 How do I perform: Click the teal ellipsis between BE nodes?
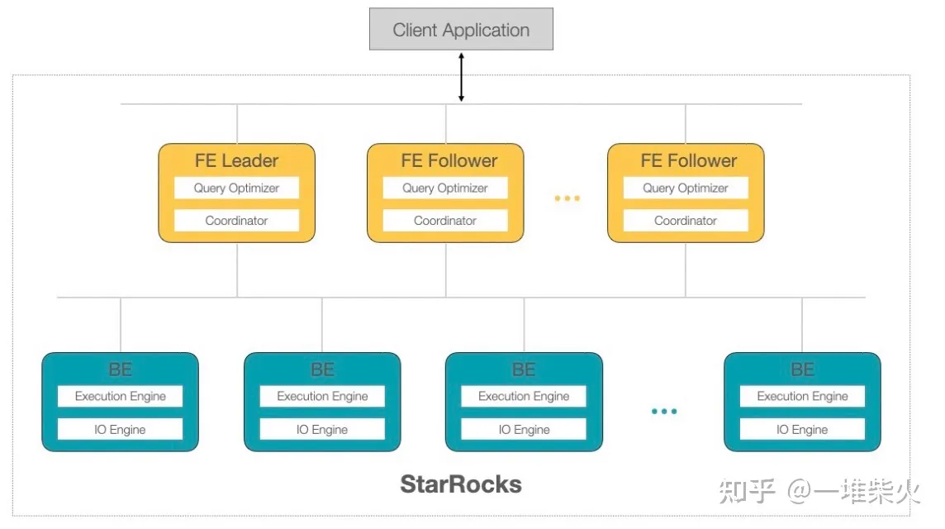coord(664,412)
